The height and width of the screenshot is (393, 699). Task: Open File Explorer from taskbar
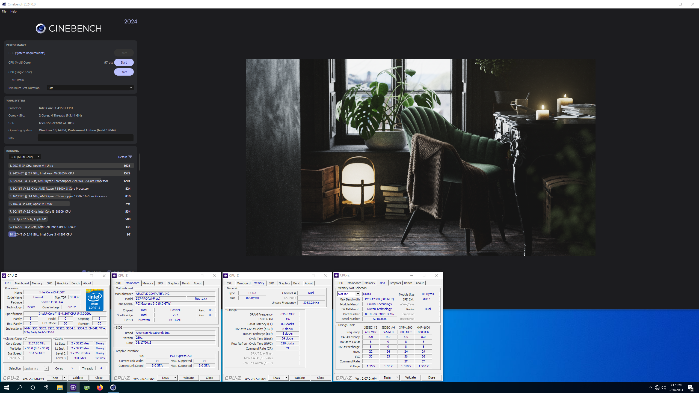coord(60,387)
